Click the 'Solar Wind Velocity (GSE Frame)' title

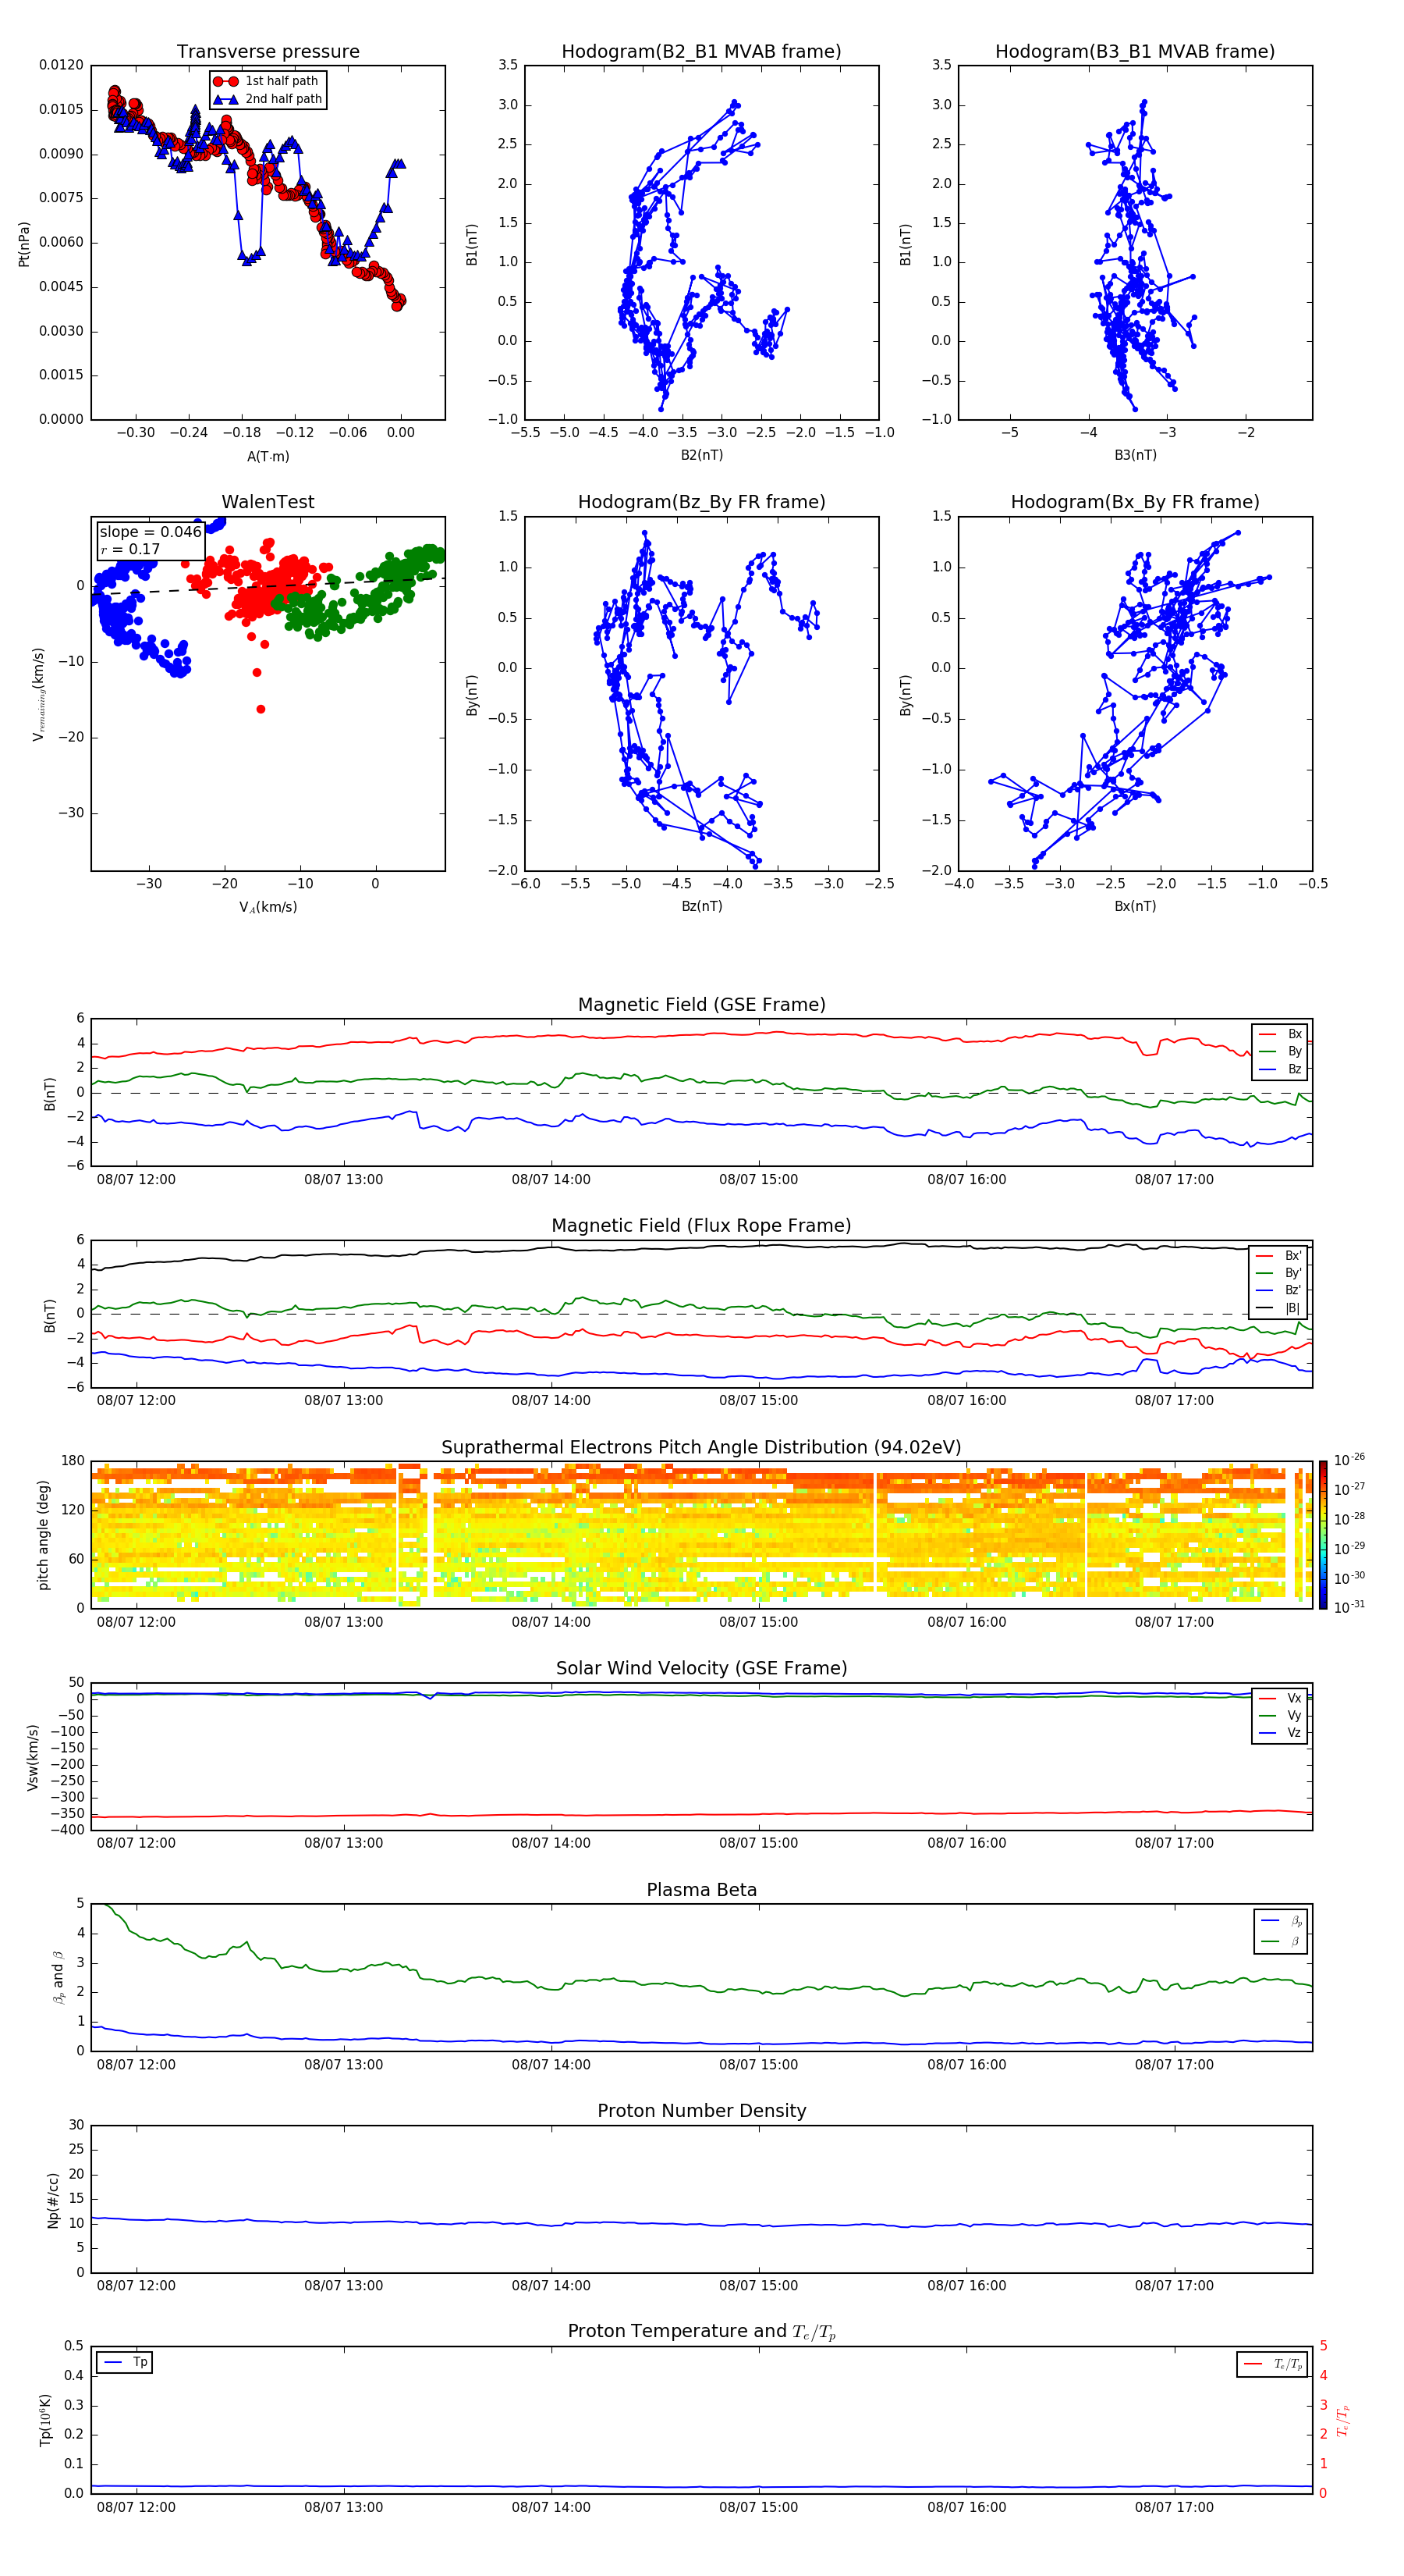(700, 1668)
